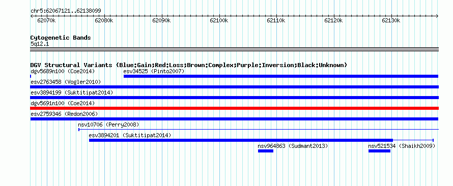Open the nsv521534 (Shaikh2009) label
This screenshot has width=453, height=186.
402,146
